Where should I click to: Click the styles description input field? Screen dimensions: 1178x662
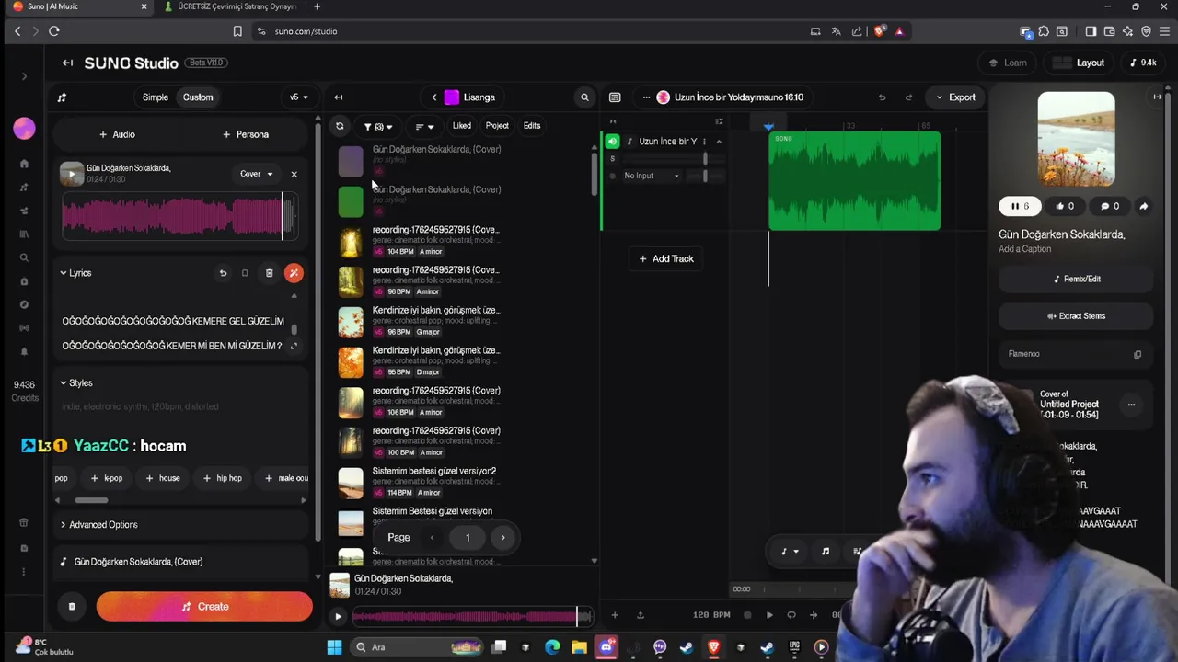pyautogui.click(x=179, y=406)
